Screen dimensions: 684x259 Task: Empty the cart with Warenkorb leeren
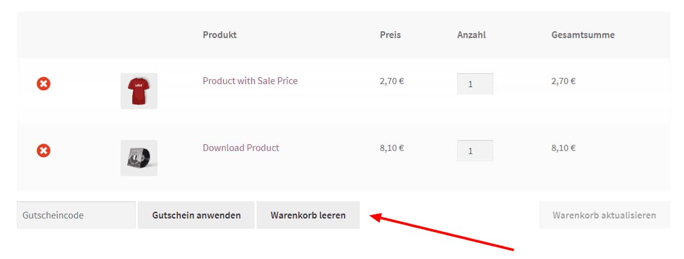pyautogui.click(x=308, y=215)
